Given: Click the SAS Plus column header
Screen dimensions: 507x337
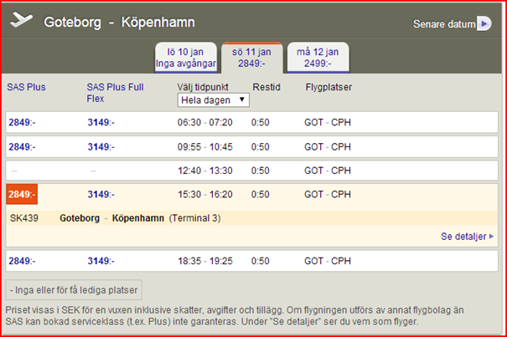Looking at the screenshot, I should [27, 86].
